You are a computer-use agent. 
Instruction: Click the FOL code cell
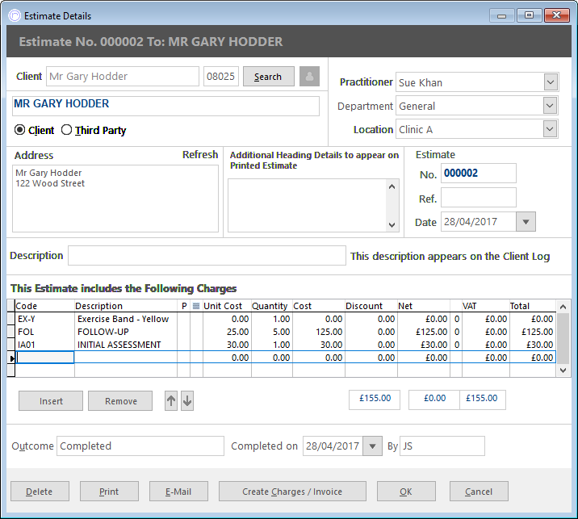coord(44,332)
